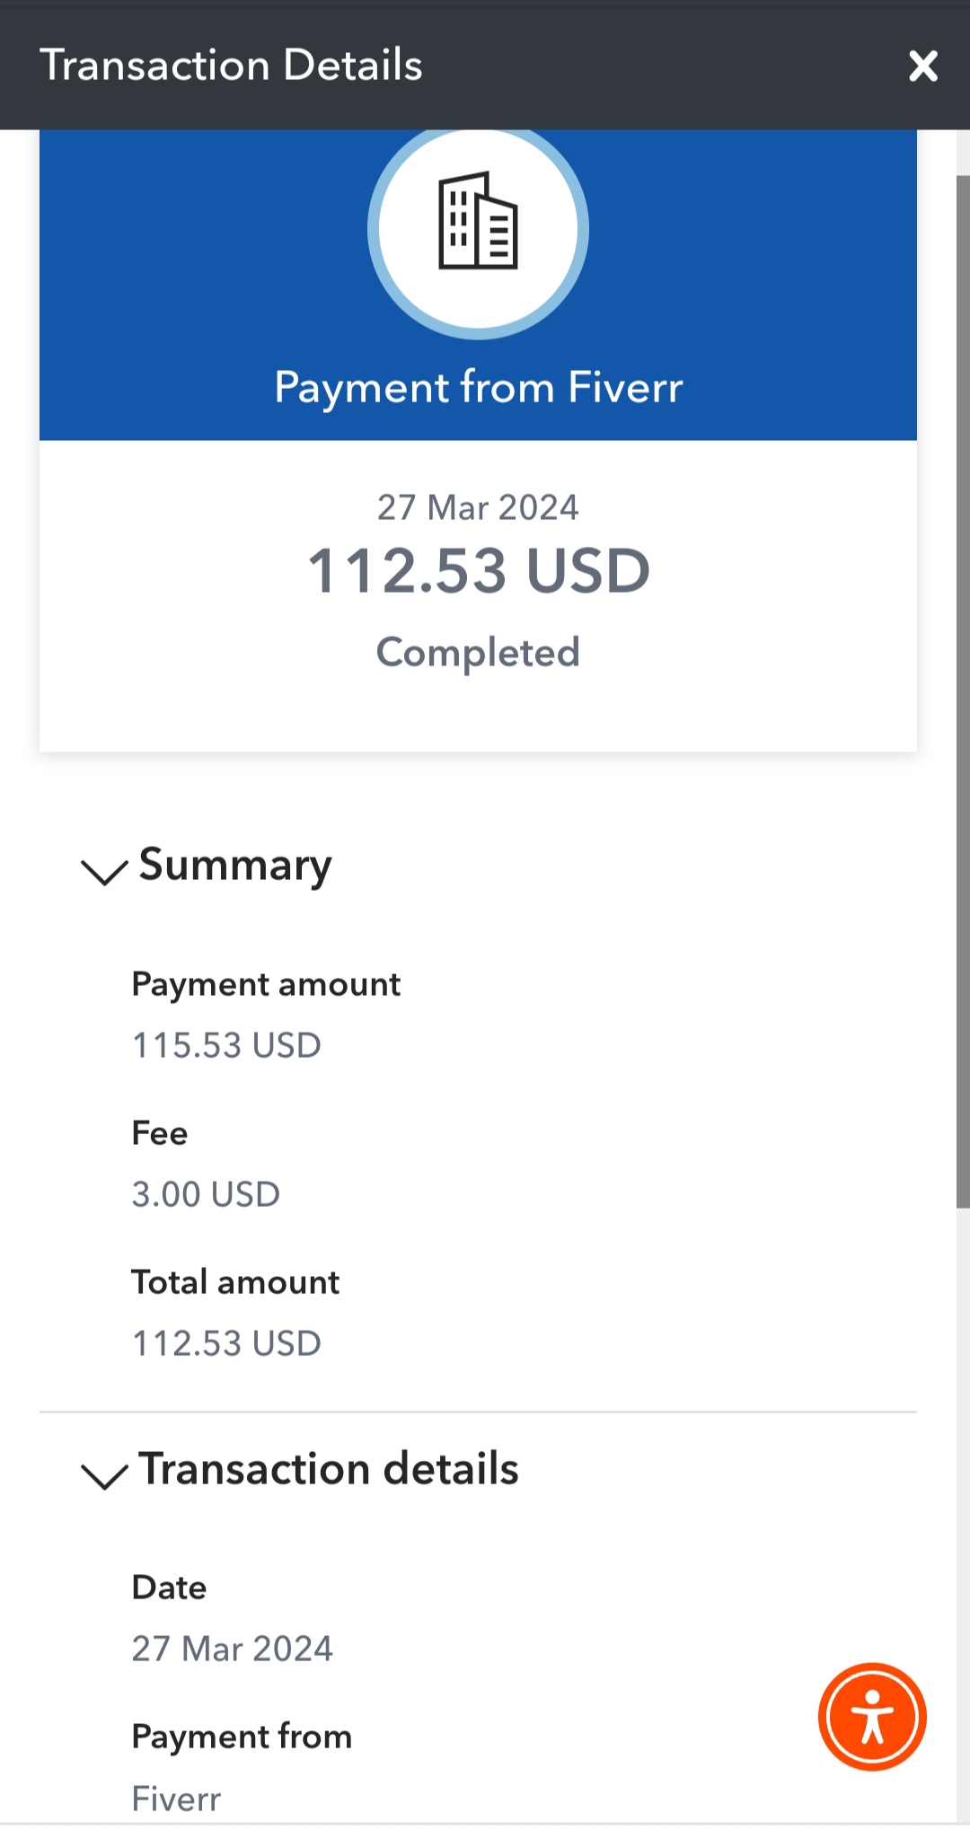970x1830 pixels.
Task: Click the building icon in the circle
Action: (x=478, y=221)
